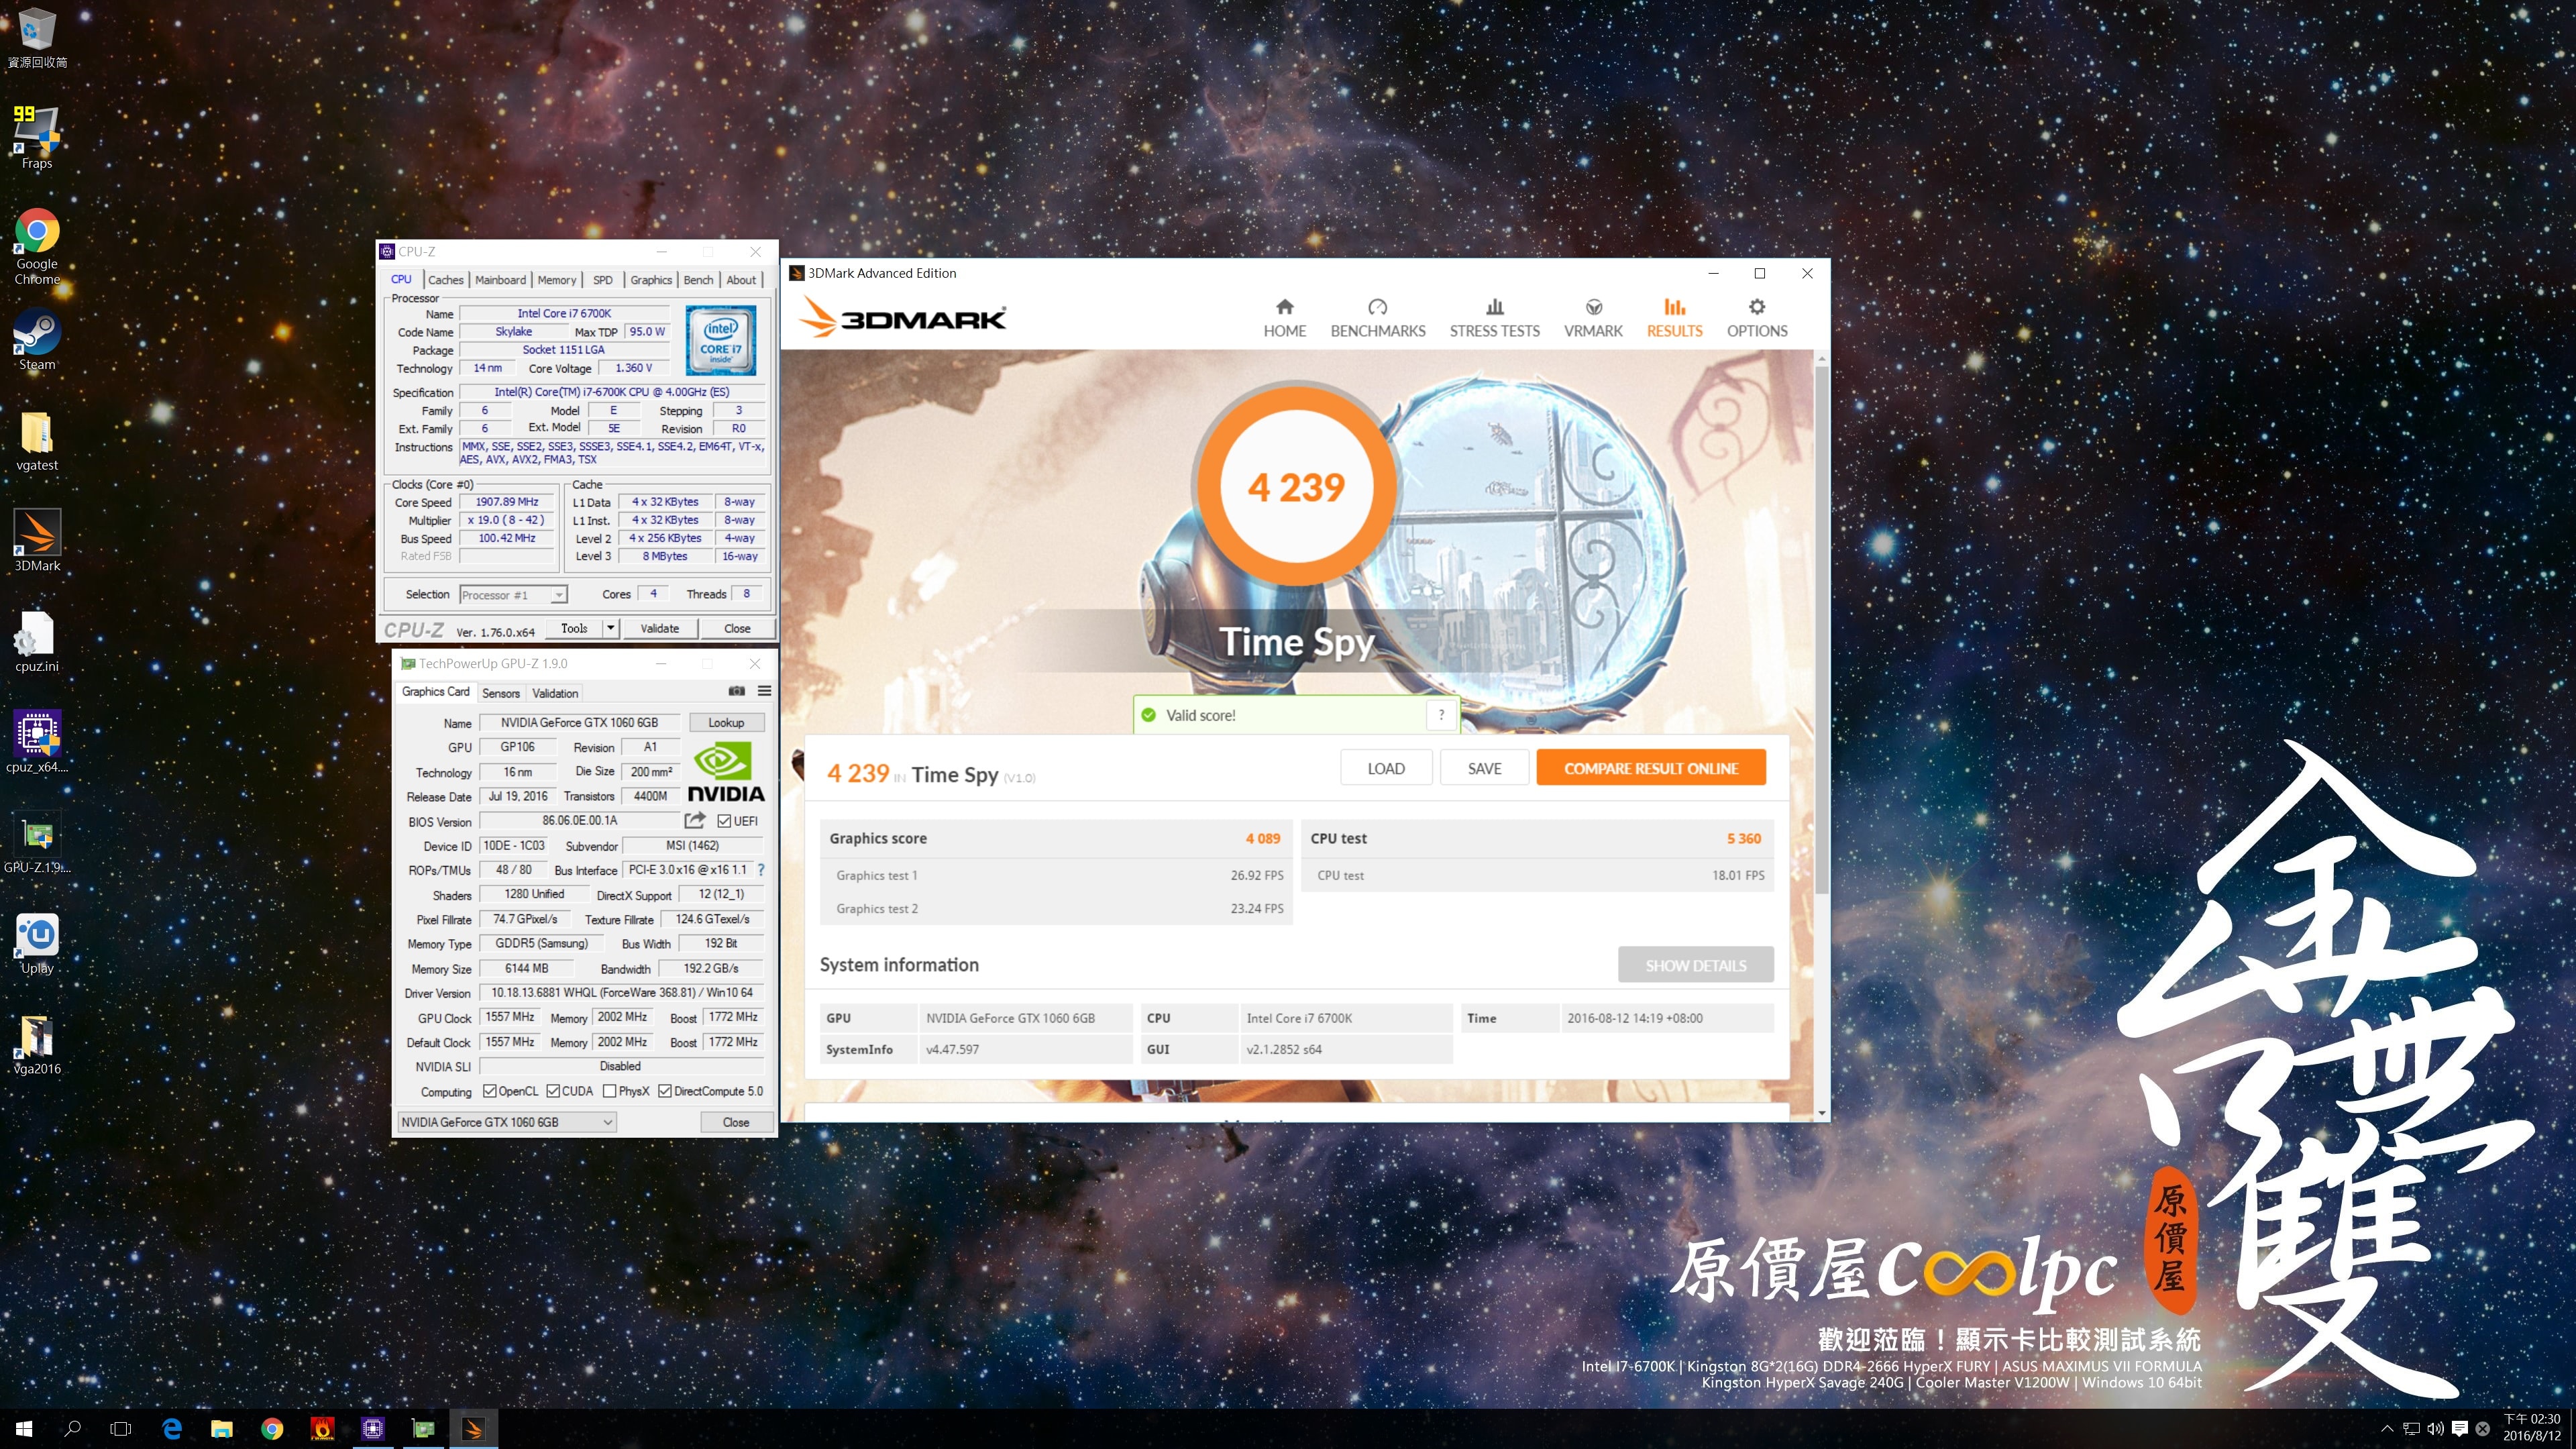The image size is (2576, 1449).
Task: Click Windows Start button
Action: pos(24,1428)
